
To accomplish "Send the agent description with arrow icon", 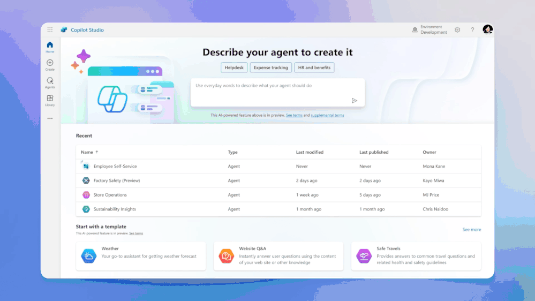I will click(x=355, y=100).
